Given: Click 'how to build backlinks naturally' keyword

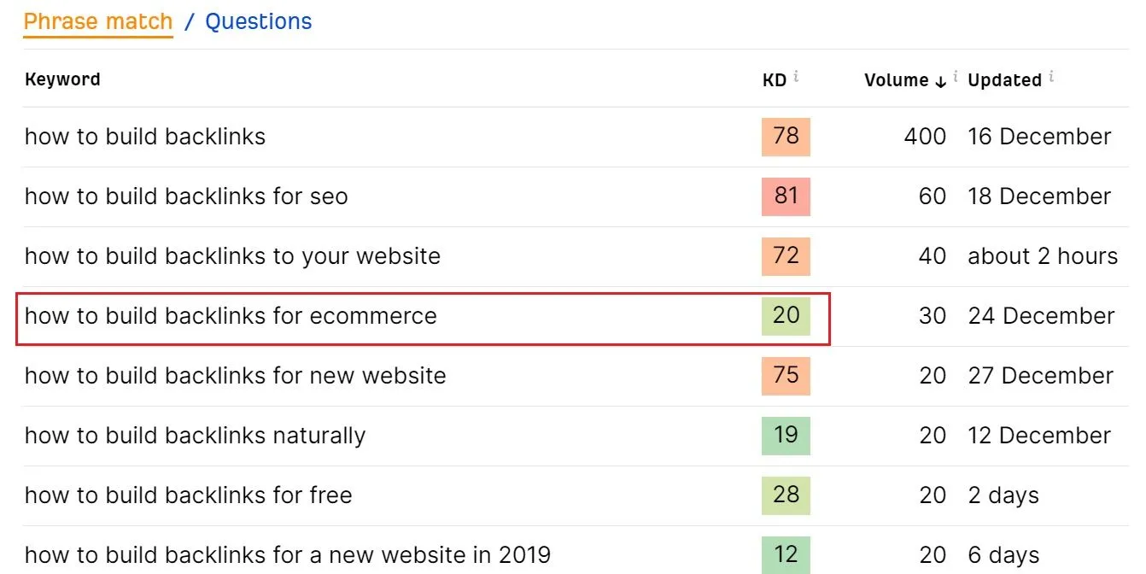Looking at the screenshot, I should (195, 436).
